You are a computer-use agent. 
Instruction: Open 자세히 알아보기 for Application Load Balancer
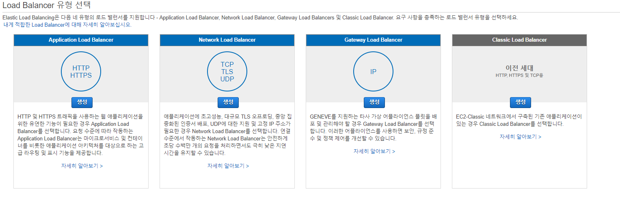82,166
